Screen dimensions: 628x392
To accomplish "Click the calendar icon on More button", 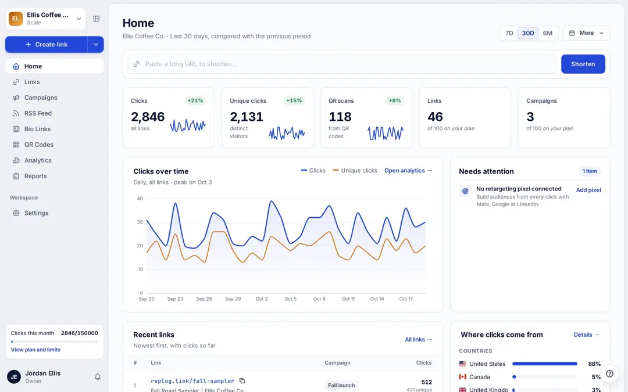I will pyautogui.click(x=572, y=33).
